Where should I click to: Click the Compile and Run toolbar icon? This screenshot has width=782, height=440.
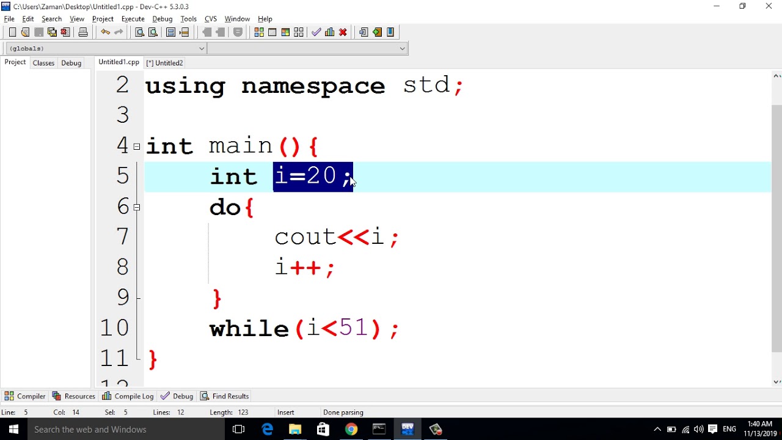tap(285, 32)
